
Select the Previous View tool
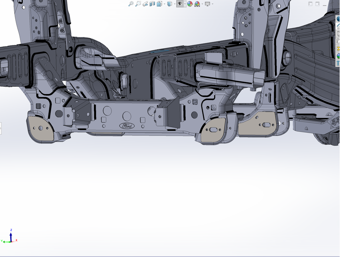pyautogui.click(x=145, y=4)
